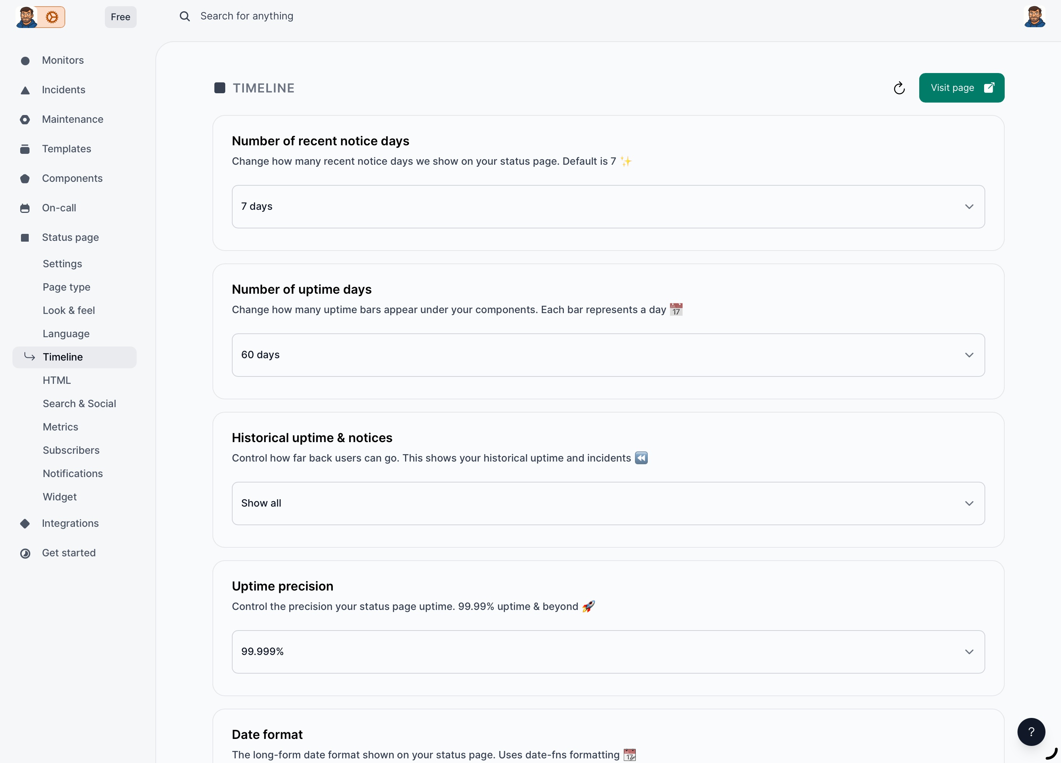Open the Subscribers submenu item
1061x763 pixels.
71,450
